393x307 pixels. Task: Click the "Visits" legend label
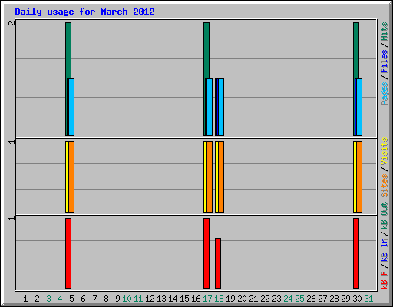tap(384, 152)
